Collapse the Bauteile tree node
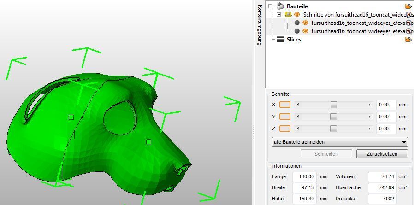This screenshot has height=205, width=414. pos(271,6)
